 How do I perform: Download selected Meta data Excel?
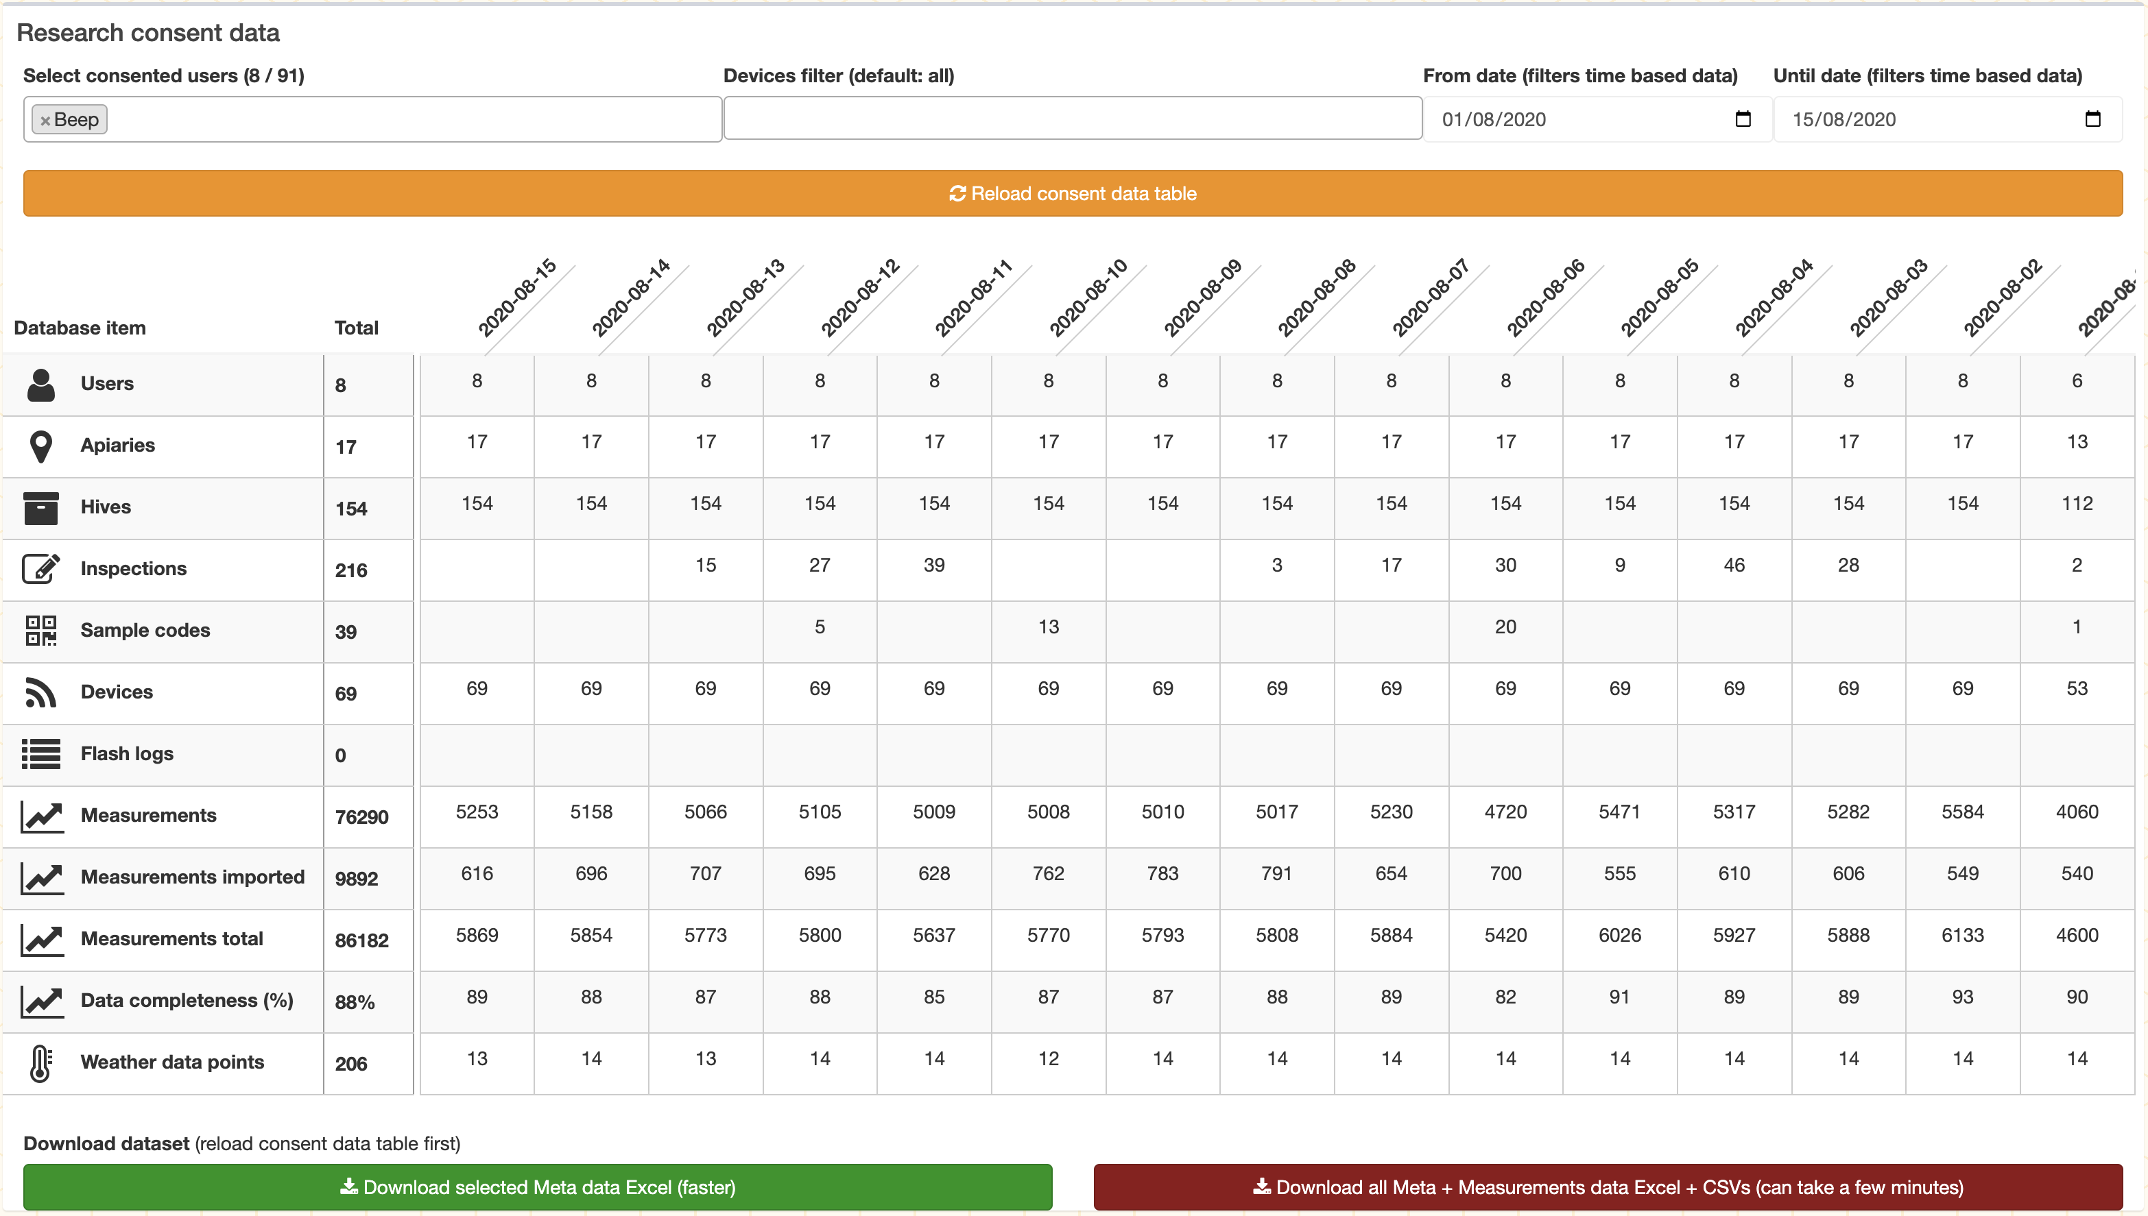coord(538,1187)
